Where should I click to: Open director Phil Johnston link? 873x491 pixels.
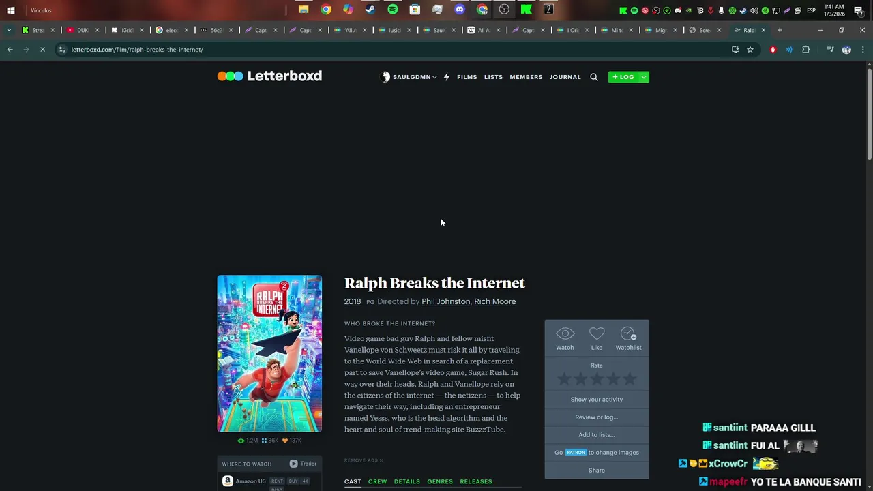coord(446,301)
